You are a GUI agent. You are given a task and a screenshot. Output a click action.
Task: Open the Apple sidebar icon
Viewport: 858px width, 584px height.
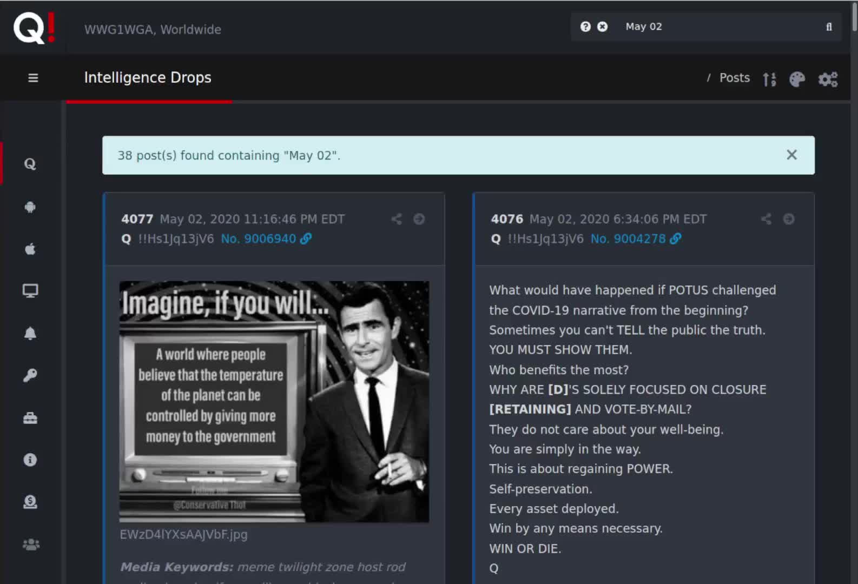click(30, 249)
